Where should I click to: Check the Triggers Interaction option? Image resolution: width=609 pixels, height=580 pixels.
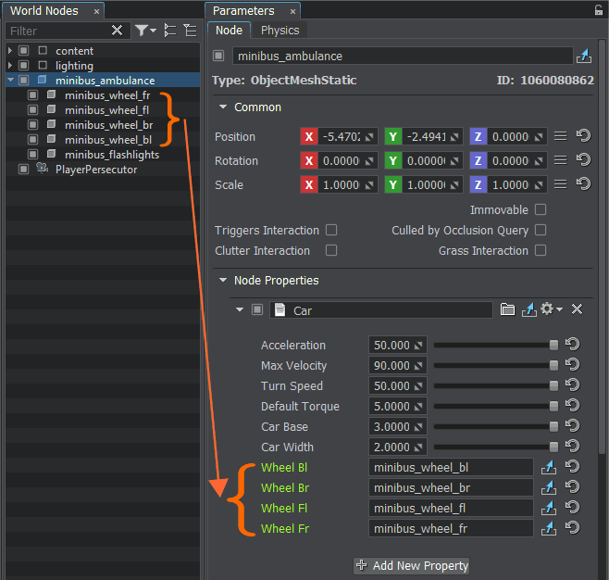pos(331,230)
